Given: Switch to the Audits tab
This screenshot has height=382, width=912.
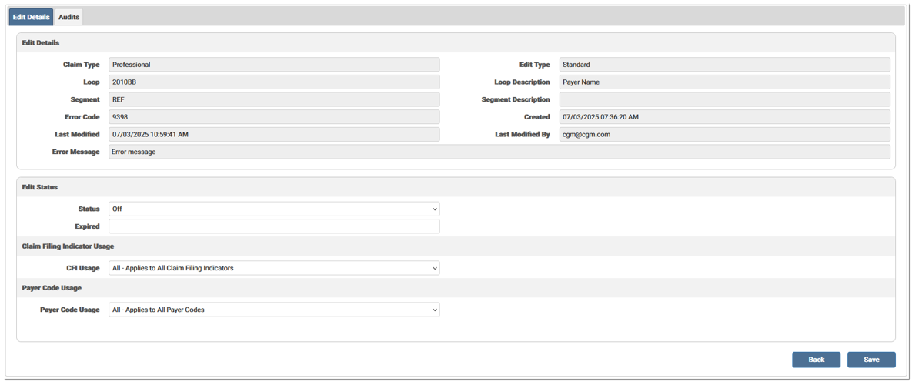Looking at the screenshot, I should click(x=68, y=17).
